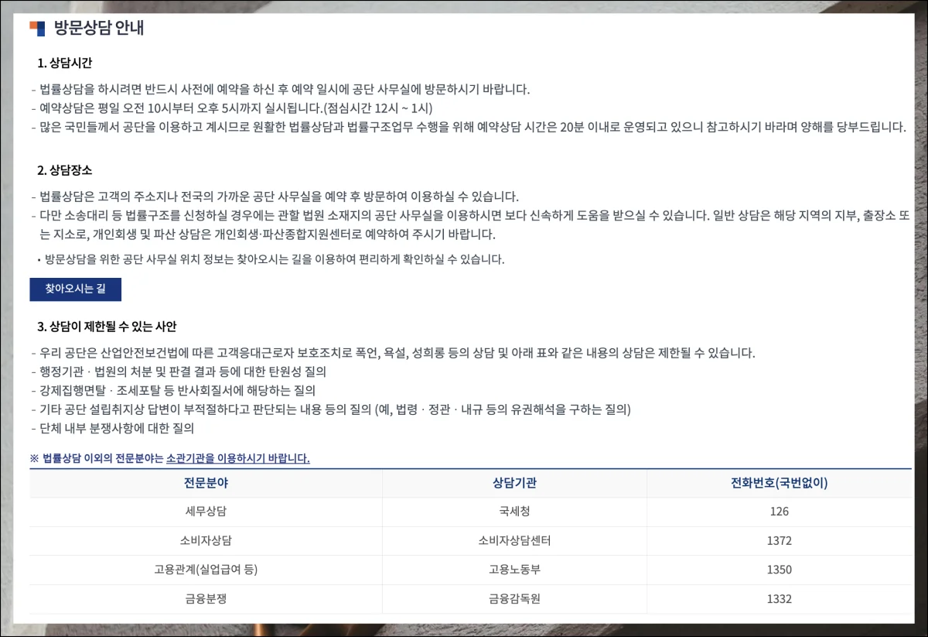Viewport: 928px width, 637px height.
Task: Select the 국세청 agency cell
Action: pos(514,512)
